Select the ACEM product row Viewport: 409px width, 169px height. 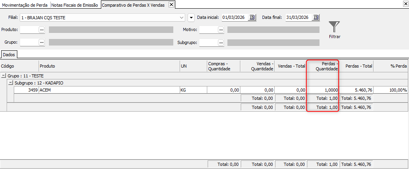(x=109, y=90)
